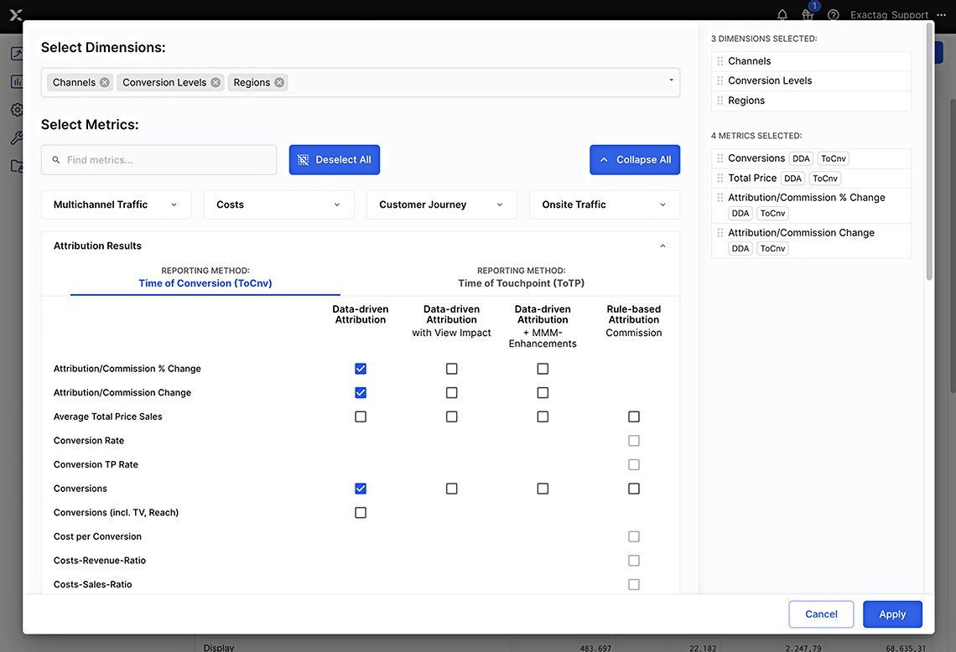Open the settings gear in the sidebar
956x652 pixels.
click(x=17, y=110)
